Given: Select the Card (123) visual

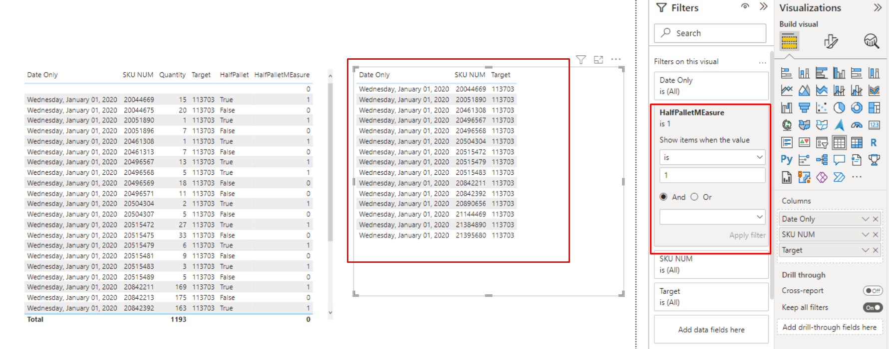Looking at the screenshot, I should (874, 125).
